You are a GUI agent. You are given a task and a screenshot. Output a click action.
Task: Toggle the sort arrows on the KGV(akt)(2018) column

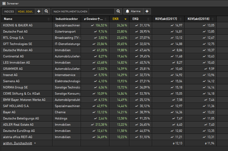pyautogui.click(x=215, y=19)
